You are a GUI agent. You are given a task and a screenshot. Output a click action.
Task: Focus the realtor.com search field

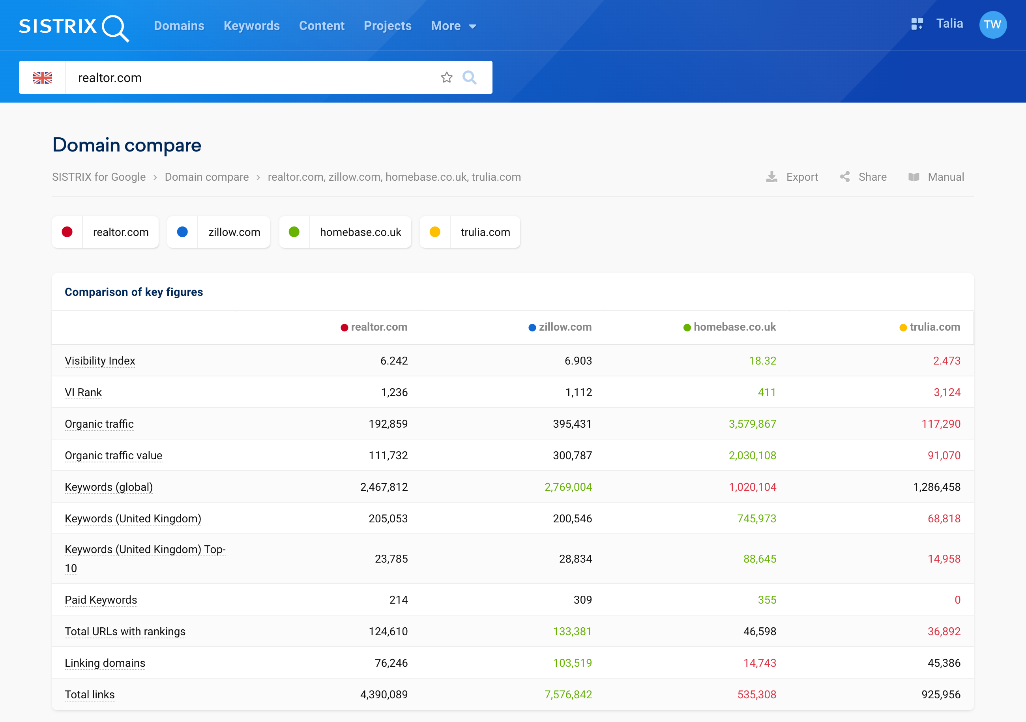tap(253, 78)
